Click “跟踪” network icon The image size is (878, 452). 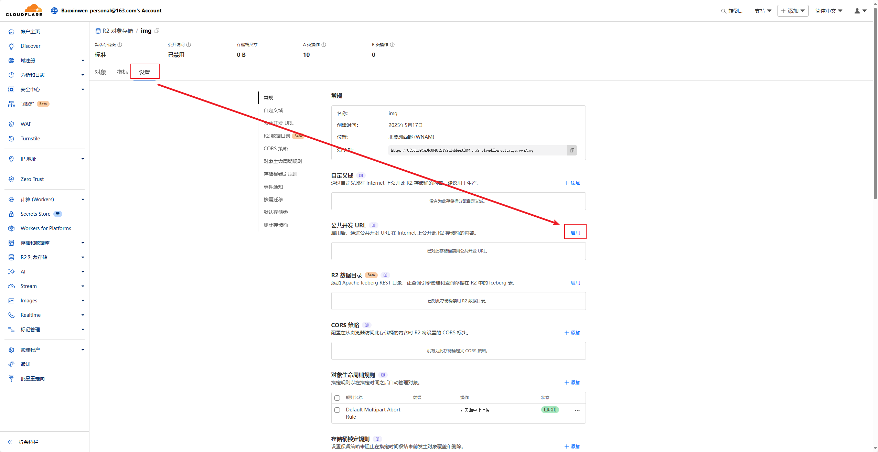click(x=11, y=104)
